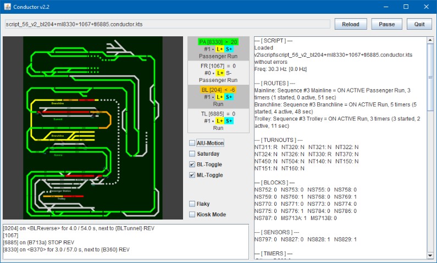Turn on Kiosk Mode

coord(192,215)
